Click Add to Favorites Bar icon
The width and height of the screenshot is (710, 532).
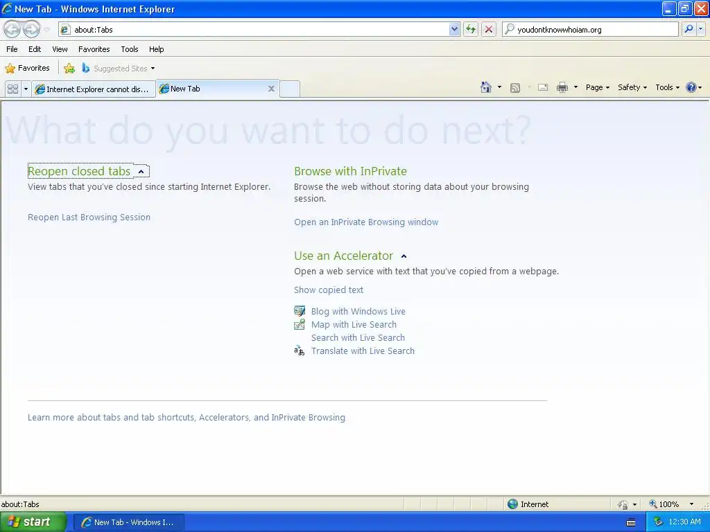click(x=69, y=69)
